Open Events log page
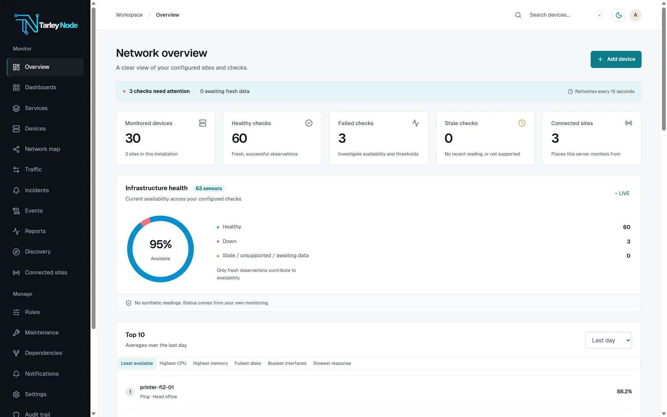 click(x=45, y=211)
